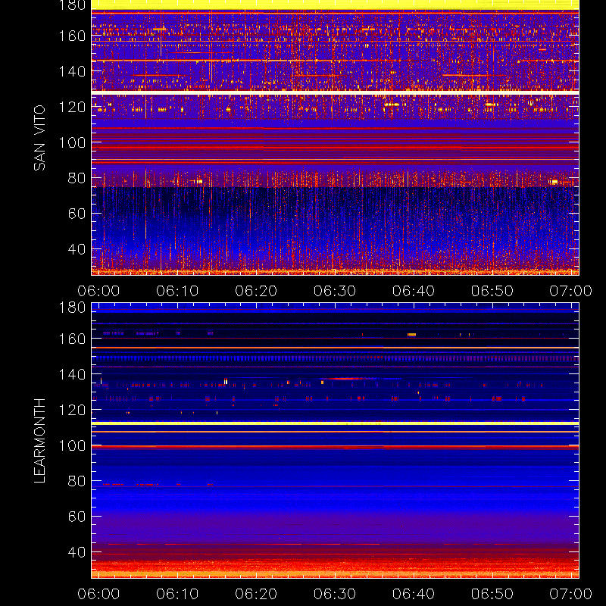
Task: Select 06:40 under the San Vito plot
Action: [414, 291]
